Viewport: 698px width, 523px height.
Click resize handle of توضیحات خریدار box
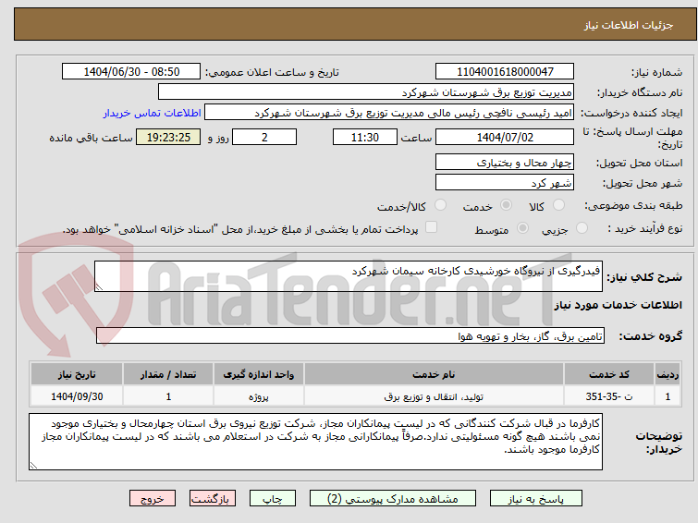coord(33,465)
